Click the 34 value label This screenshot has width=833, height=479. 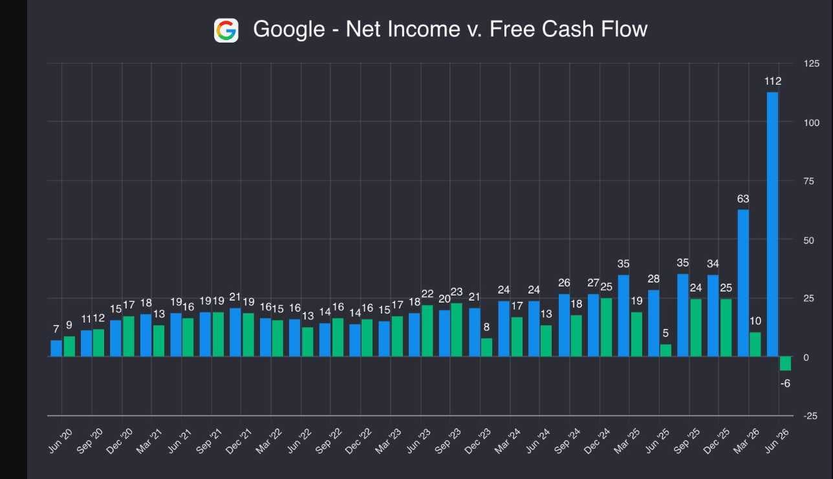click(713, 264)
